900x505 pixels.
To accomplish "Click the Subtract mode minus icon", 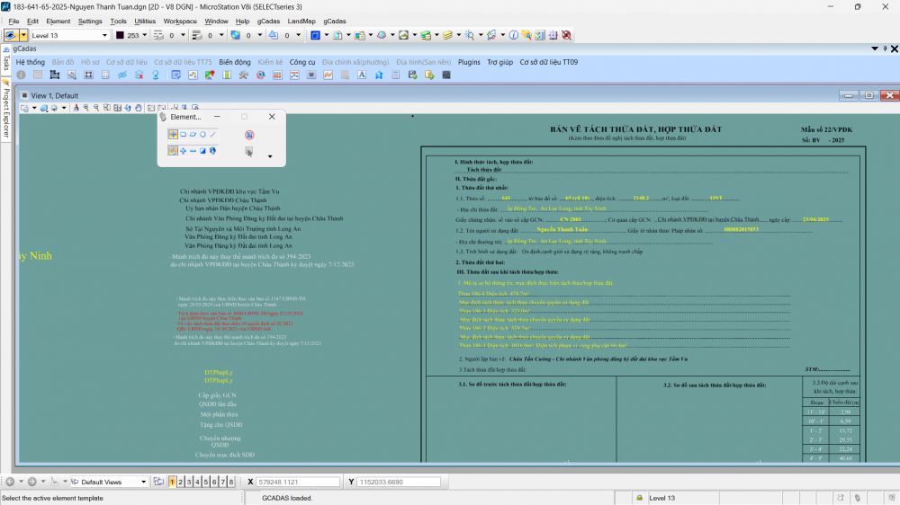I will coord(193,151).
